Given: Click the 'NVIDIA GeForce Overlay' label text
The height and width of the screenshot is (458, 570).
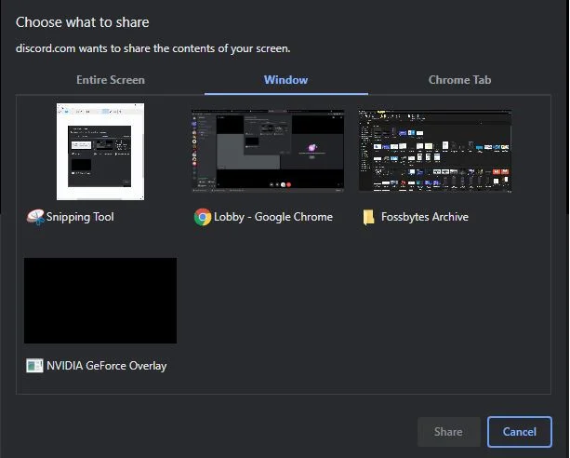Looking at the screenshot, I should click(x=107, y=366).
